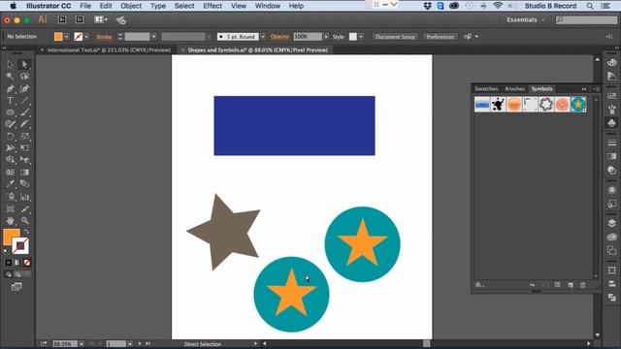Viewport: 621px width, 349px height.
Task: Select the Eyedropper tool
Action: click(10, 184)
